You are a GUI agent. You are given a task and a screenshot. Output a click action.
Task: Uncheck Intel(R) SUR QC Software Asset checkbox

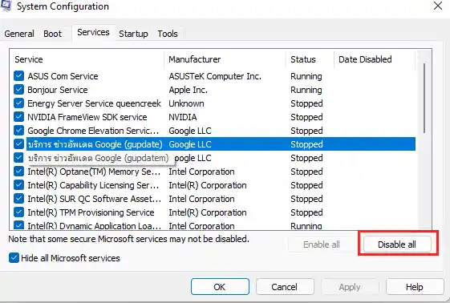pyautogui.click(x=18, y=199)
